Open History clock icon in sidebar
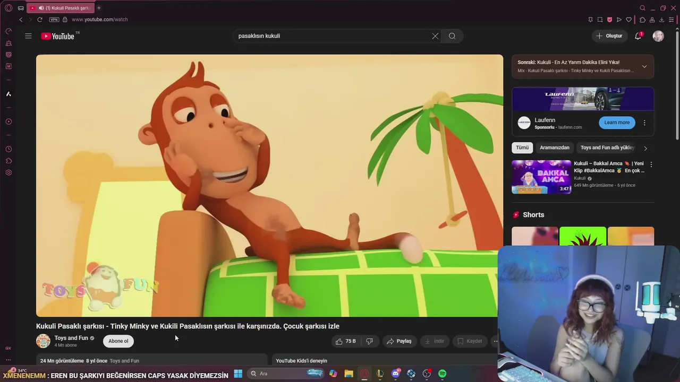 8,149
